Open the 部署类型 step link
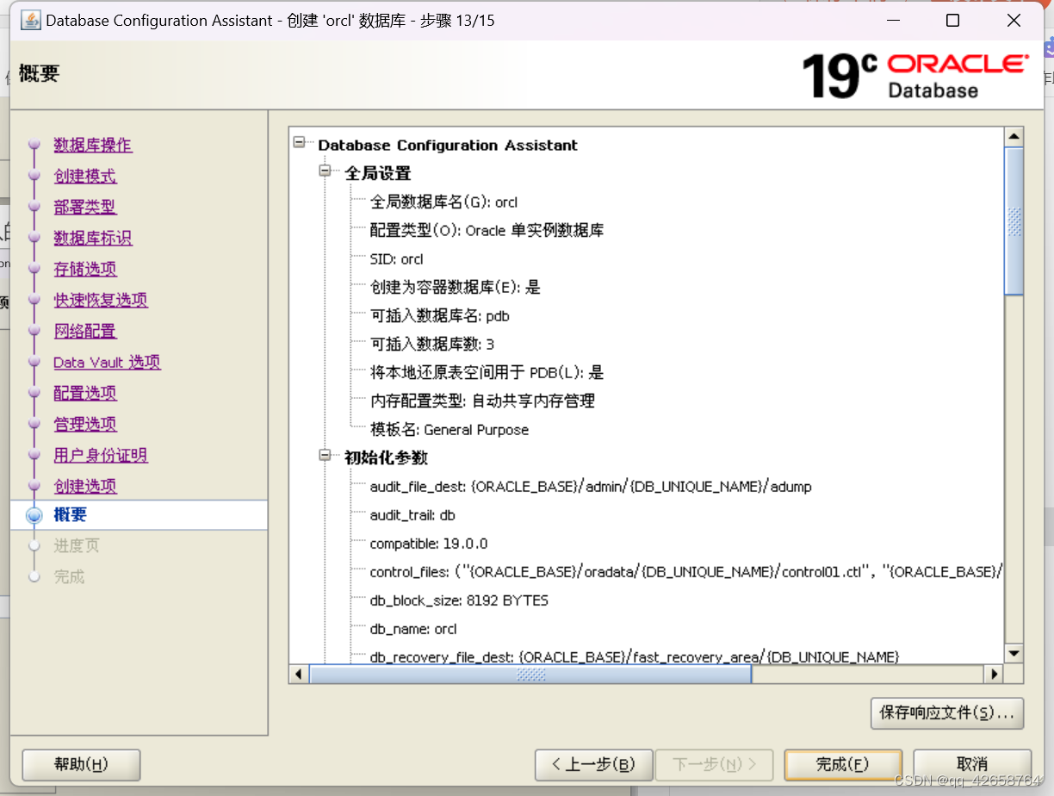 [85, 207]
